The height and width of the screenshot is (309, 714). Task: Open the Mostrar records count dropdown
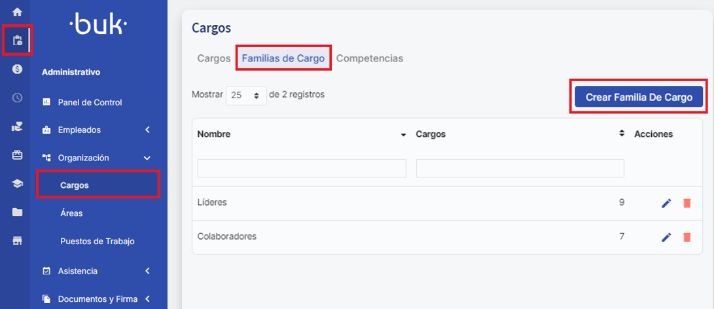[x=246, y=95]
